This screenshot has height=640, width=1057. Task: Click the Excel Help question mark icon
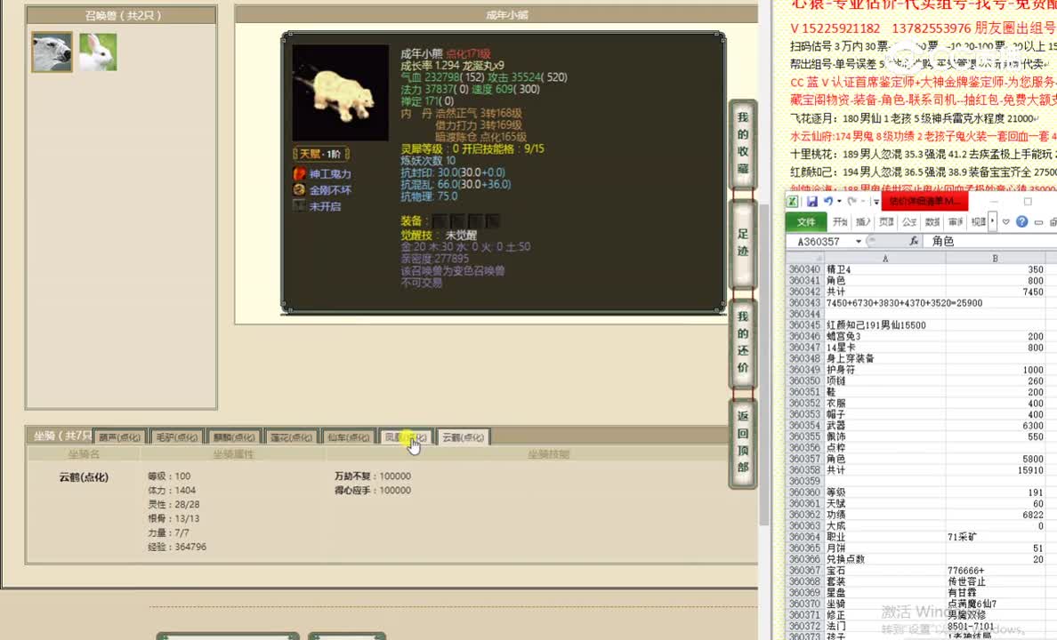tap(1021, 220)
